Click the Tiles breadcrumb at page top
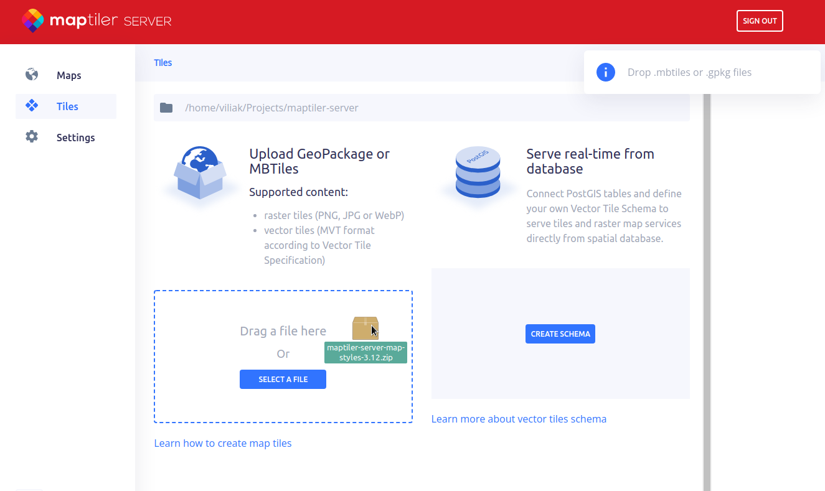 (163, 62)
